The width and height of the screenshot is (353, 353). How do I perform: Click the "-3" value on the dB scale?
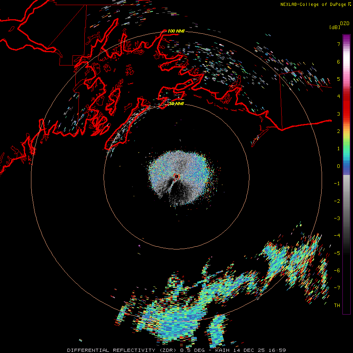point(337,218)
